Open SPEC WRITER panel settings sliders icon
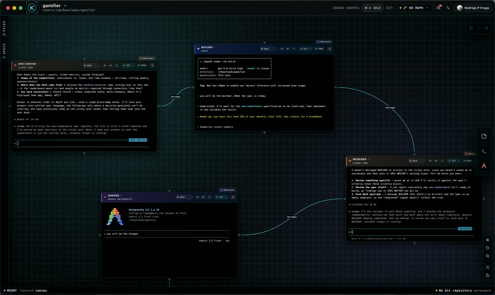 (x=152, y=65)
